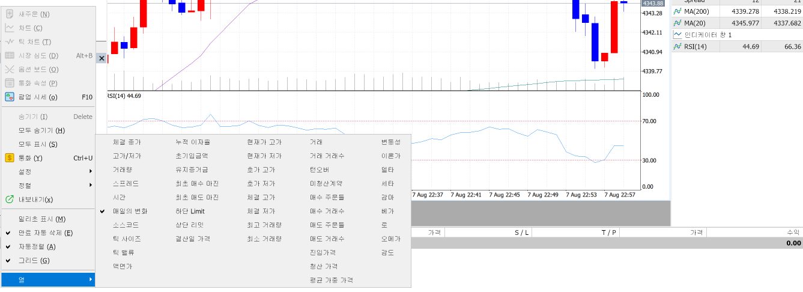Click the RSI(14) 44.69 chart label
The height and width of the screenshot is (292, 803).
pyautogui.click(x=124, y=96)
